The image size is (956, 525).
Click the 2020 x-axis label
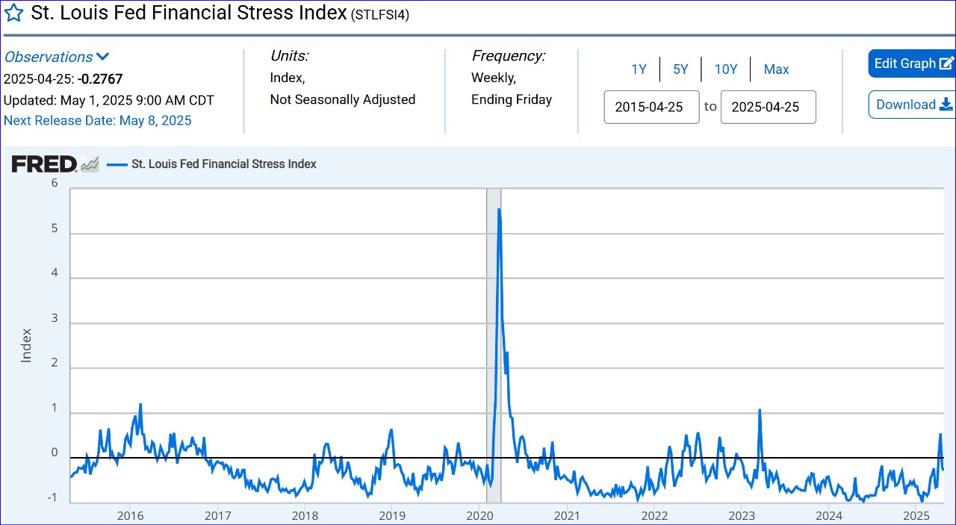click(x=479, y=516)
